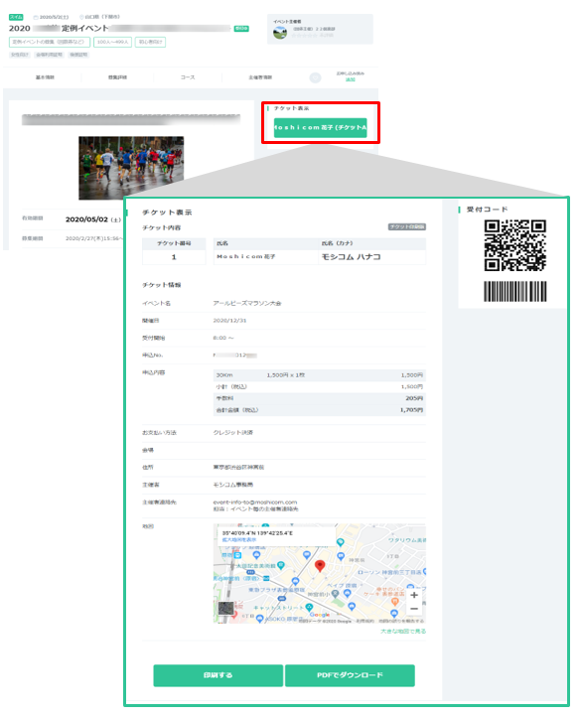Zoom in on map with plus button
Image resolution: width=582 pixels, height=718 pixels.
[x=414, y=595]
